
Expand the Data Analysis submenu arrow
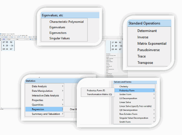(x=62, y=86)
